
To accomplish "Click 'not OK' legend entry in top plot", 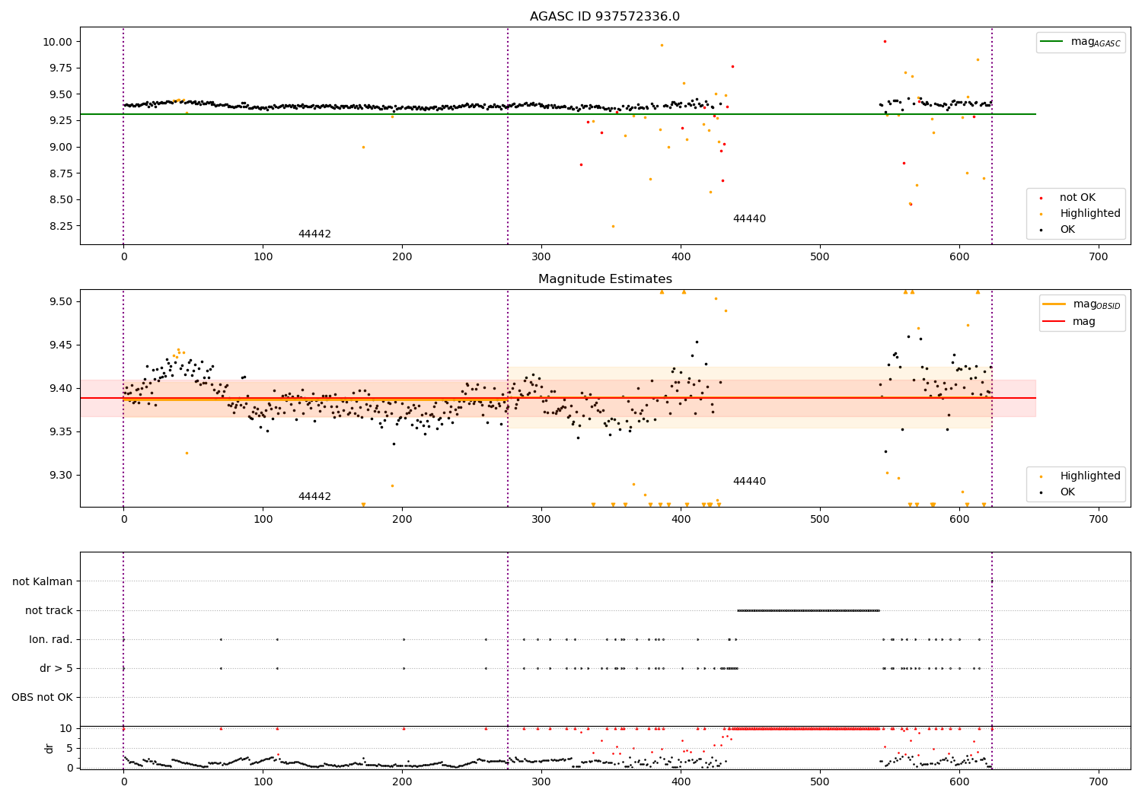I will 1069,198.
